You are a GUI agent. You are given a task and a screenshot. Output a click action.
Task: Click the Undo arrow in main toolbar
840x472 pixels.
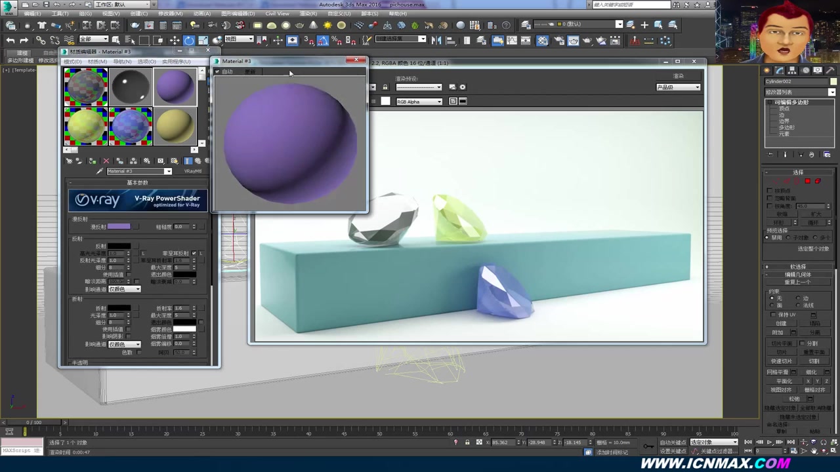point(10,41)
